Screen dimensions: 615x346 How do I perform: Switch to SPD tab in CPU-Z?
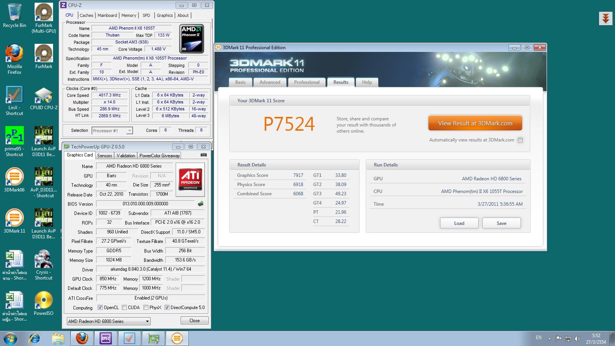coord(146,15)
